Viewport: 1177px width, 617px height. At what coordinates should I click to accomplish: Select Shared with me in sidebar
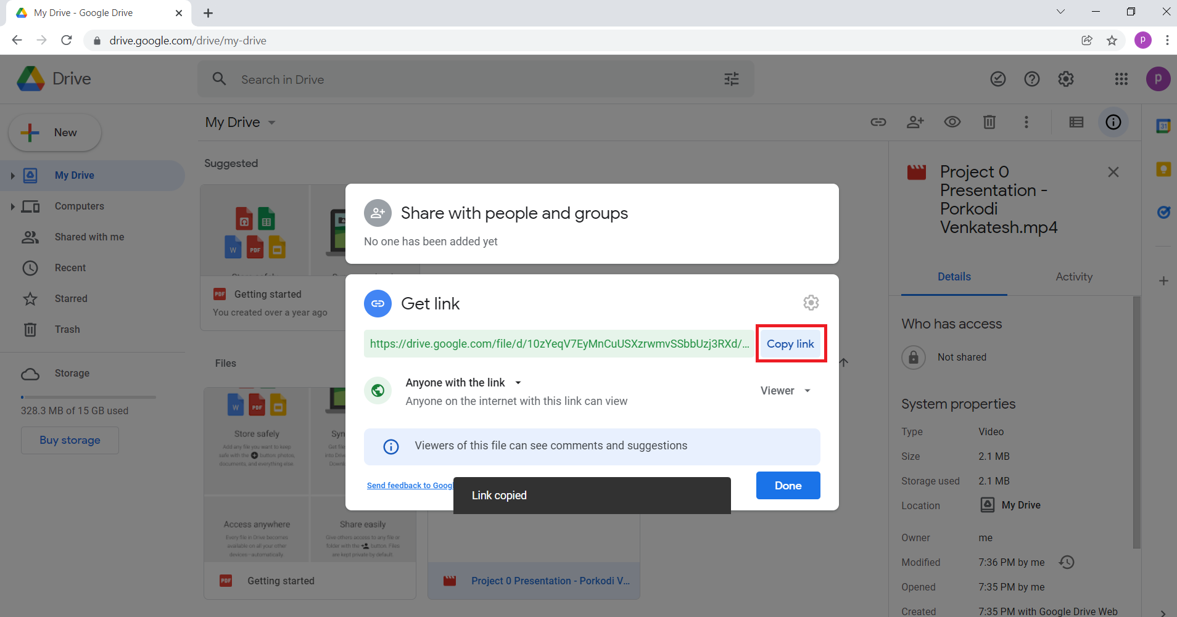click(89, 237)
